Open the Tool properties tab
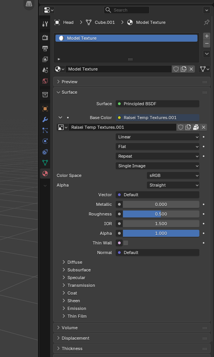The image size is (214, 357). pos(45,24)
